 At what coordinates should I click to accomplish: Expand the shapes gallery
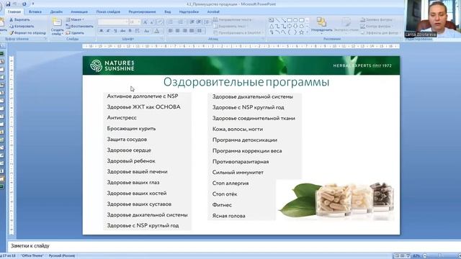click(308, 32)
